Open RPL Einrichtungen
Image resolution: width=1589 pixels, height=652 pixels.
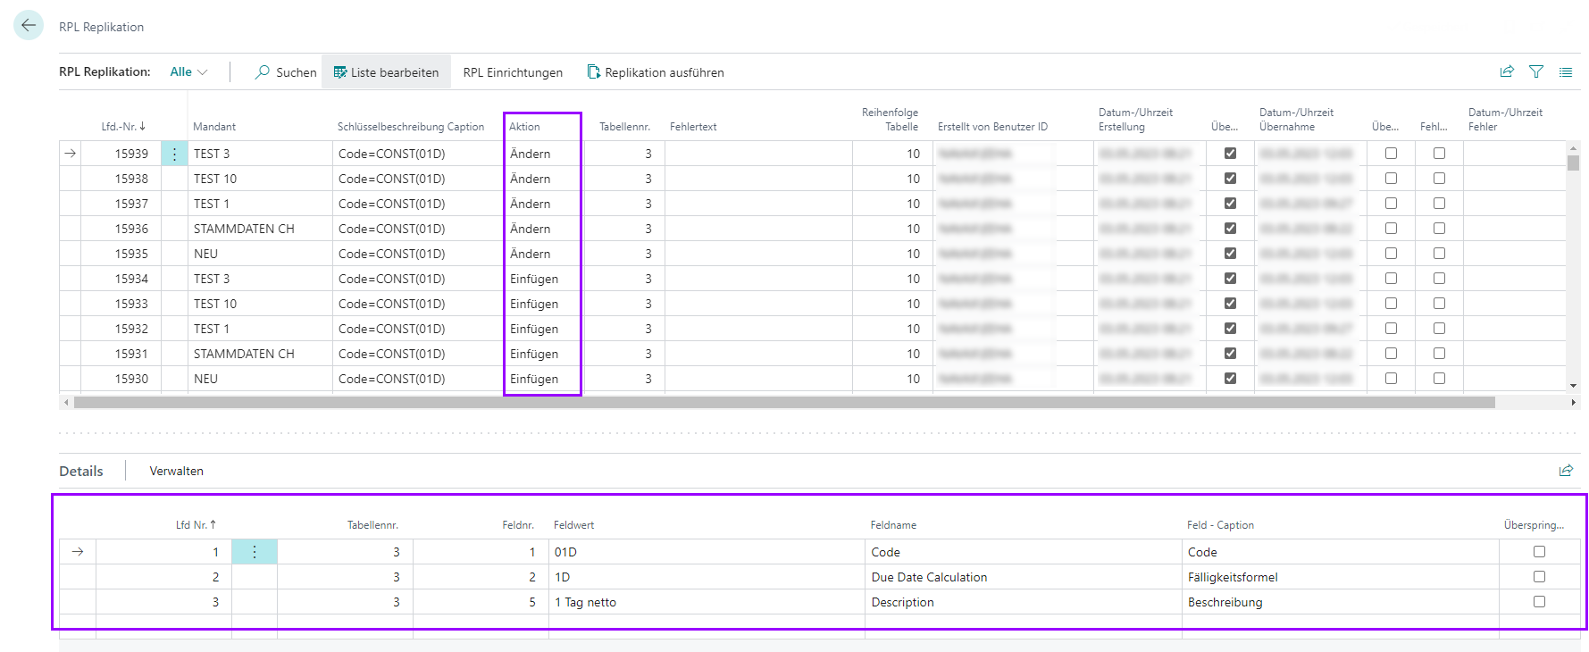pyautogui.click(x=513, y=72)
